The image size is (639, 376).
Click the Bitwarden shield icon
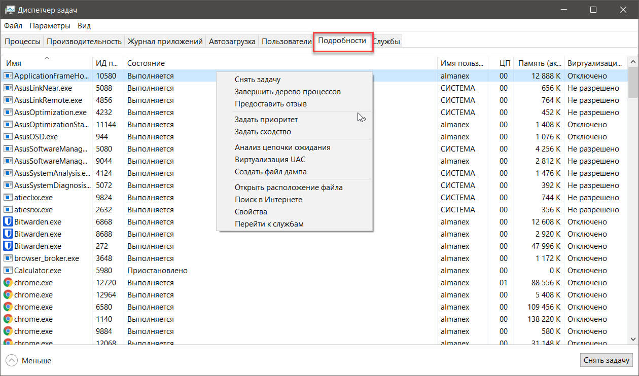pos(8,221)
